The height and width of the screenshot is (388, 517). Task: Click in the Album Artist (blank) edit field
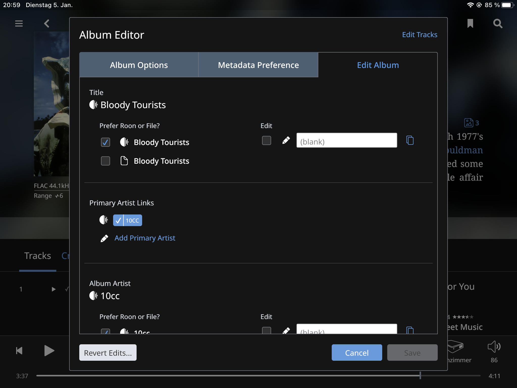pos(347,329)
